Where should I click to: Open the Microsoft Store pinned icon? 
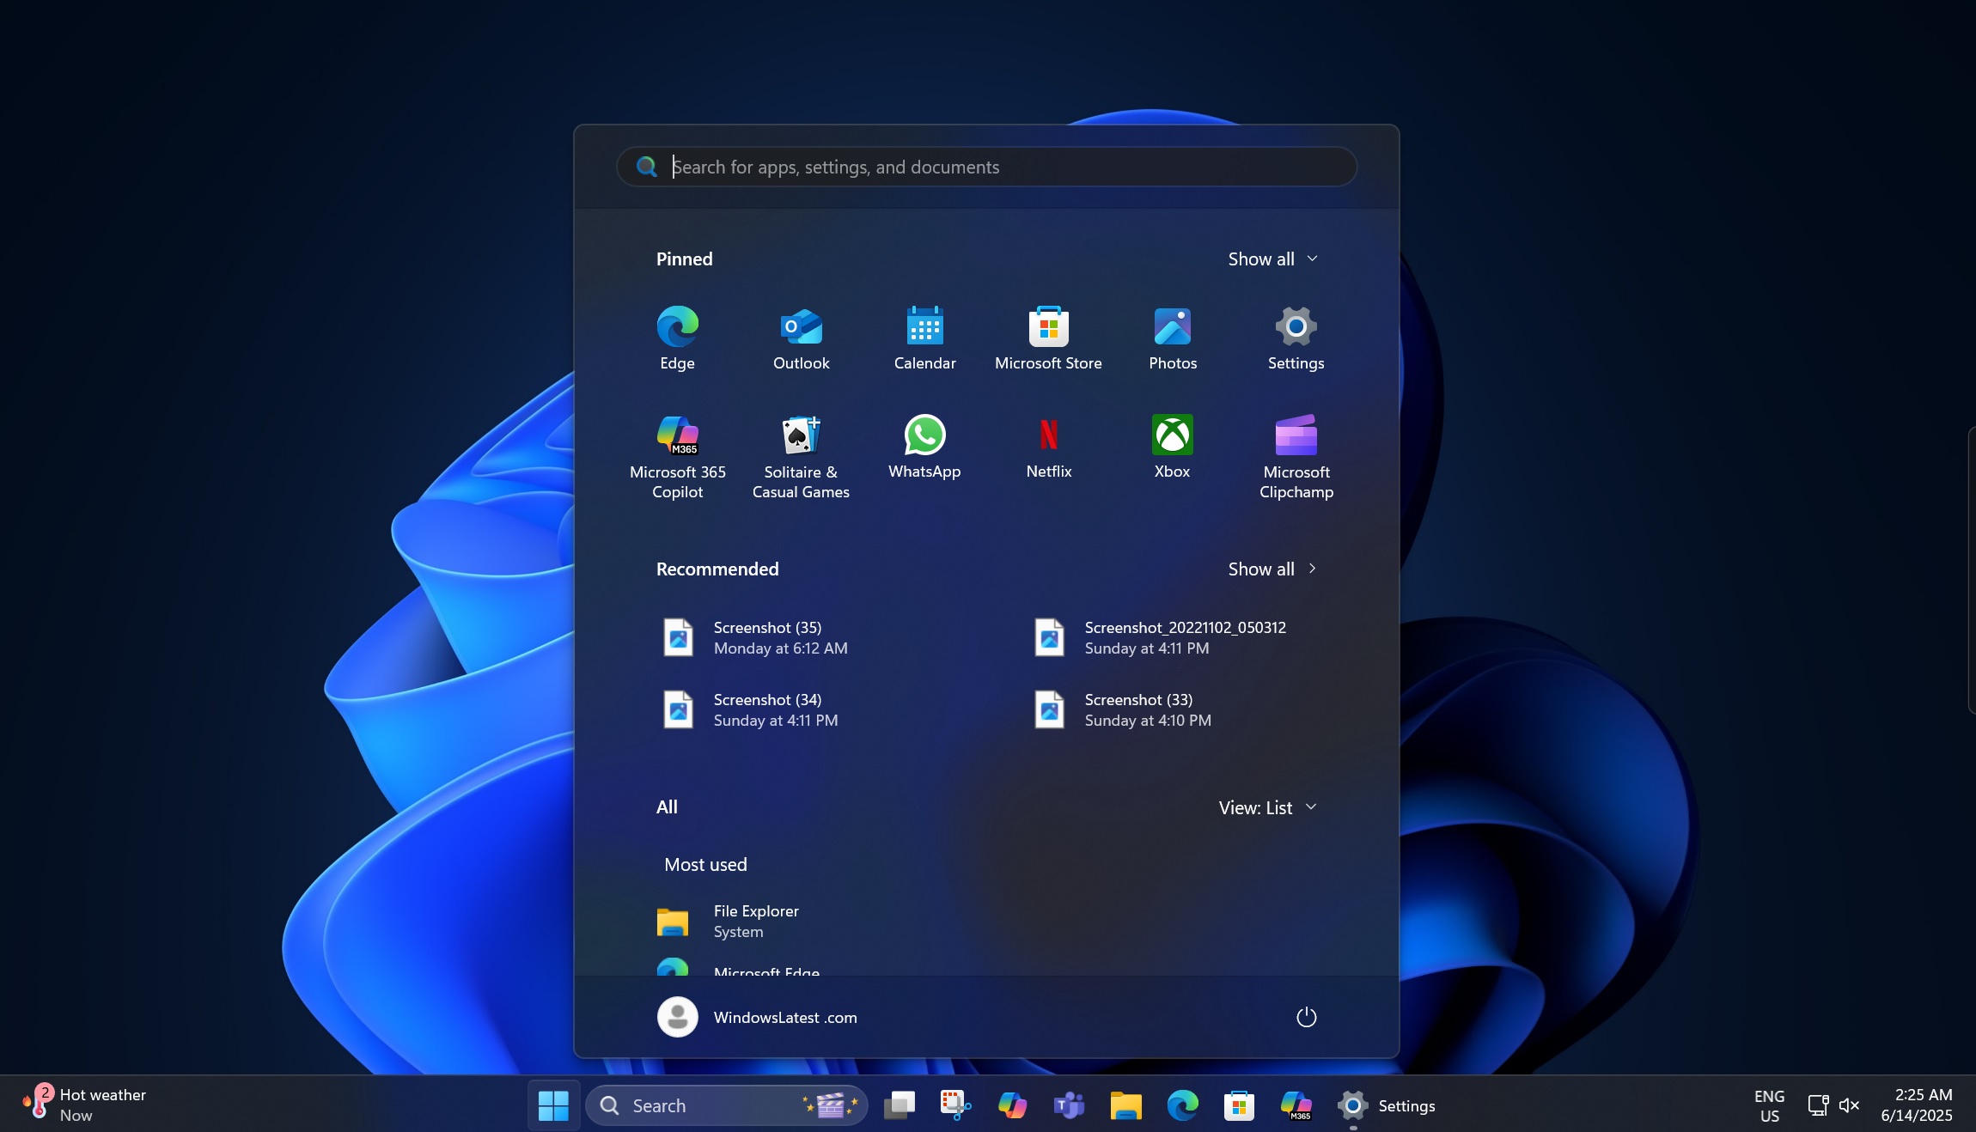click(x=1048, y=338)
